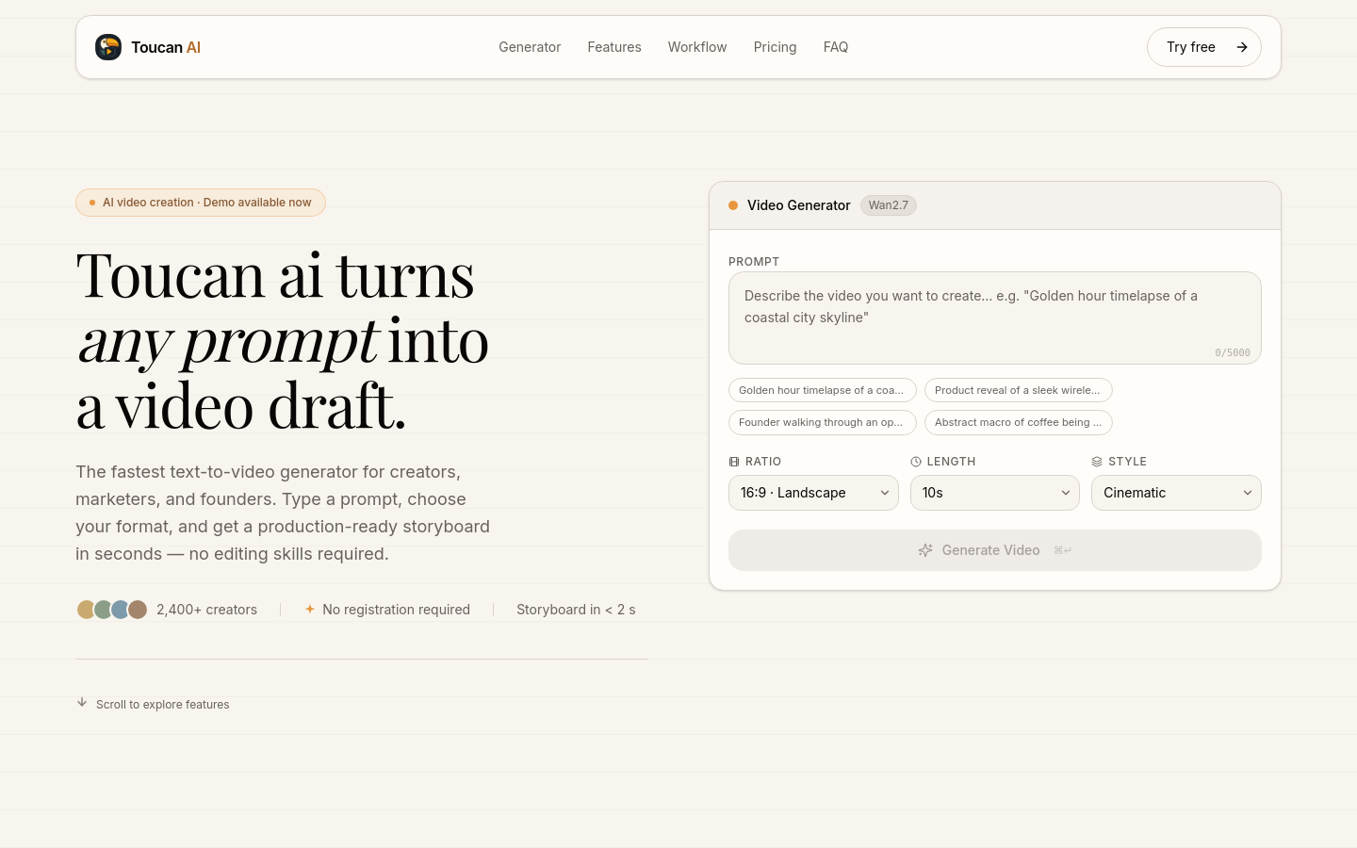Click the sparkle icon on Generate Video
The image size is (1357, 848).
coord(925,550)
